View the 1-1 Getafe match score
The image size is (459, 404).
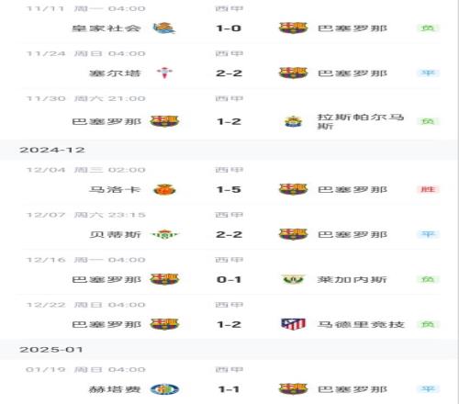(229, 389)
